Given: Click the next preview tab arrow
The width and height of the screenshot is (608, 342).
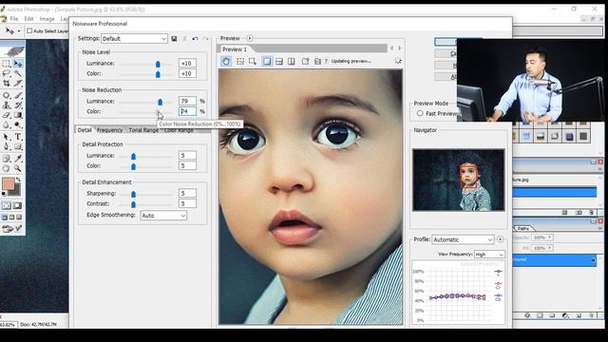Looking at the screenshot, I should click(x=399, y=48).
